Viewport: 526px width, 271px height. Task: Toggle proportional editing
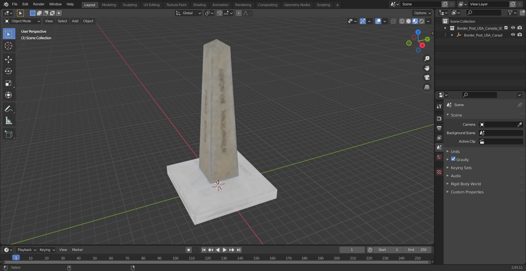coord(239,13)
